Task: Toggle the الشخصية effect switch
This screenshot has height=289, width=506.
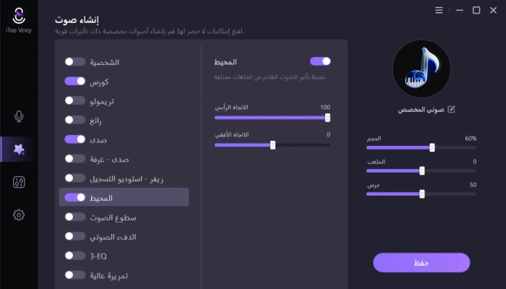Action: pyautogui.click(x=74, y=62)
